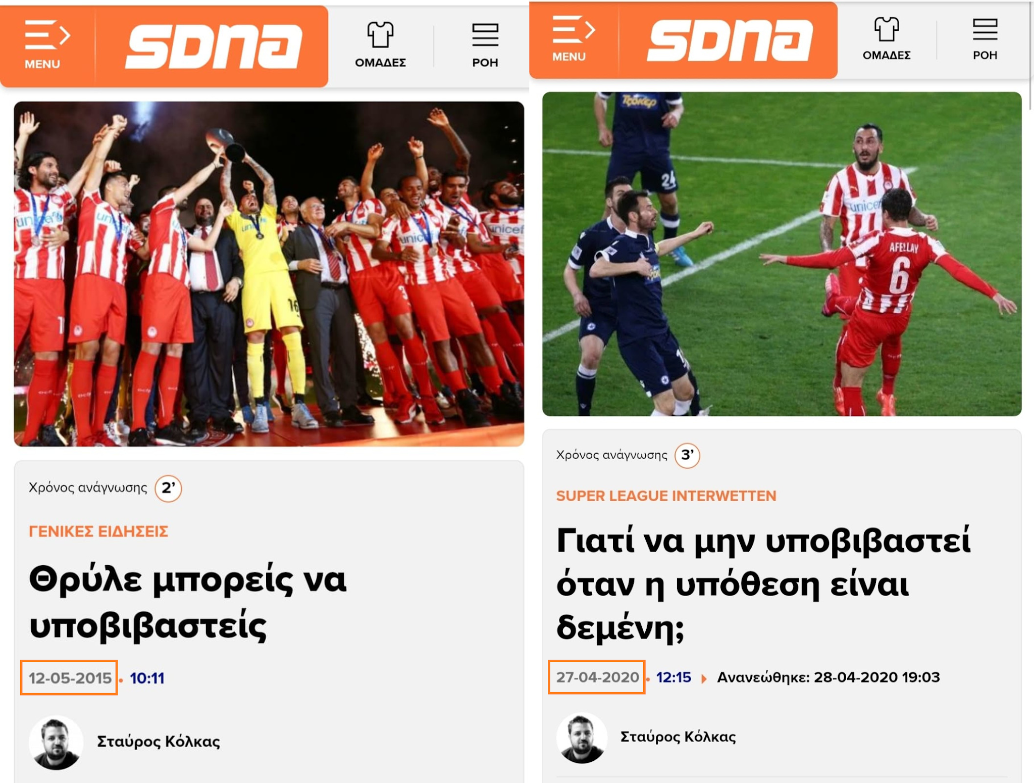The width and height of the screenshot is (1034, 783).
Task: Open the ΡΟΗ feed icon on left page
Action: click(x=485, y=44)
